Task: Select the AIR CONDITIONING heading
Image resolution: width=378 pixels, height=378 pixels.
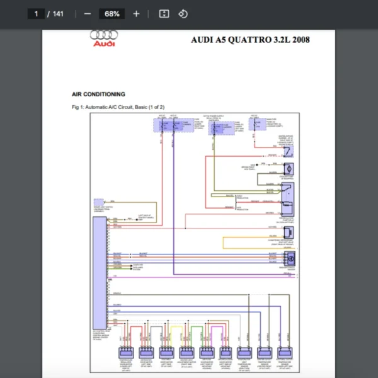Action: (x=98, y=94)
